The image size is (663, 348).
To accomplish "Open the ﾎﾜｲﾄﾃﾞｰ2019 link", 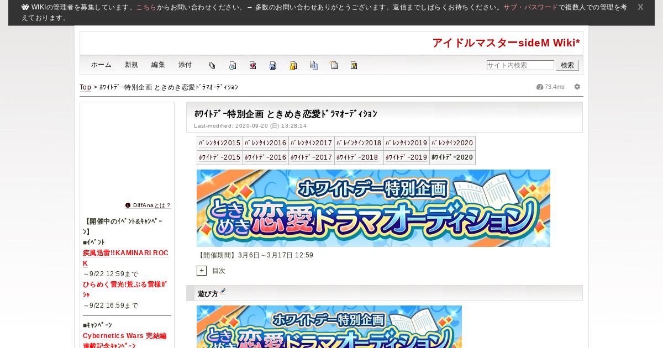I will (407, 157).
